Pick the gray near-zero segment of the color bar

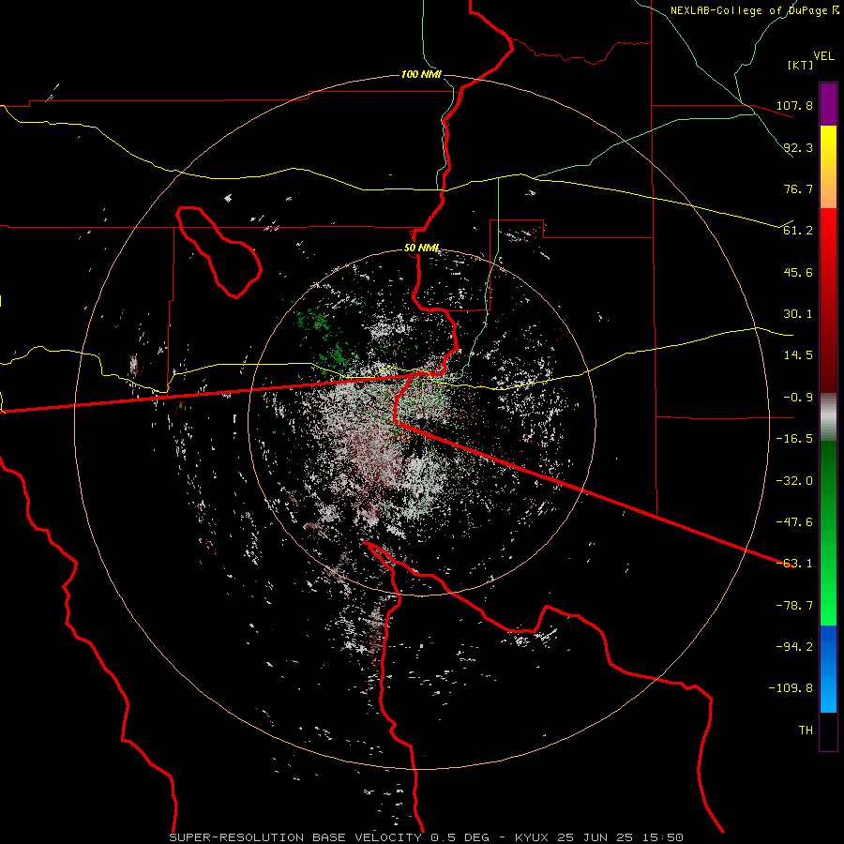pos(828,417)
